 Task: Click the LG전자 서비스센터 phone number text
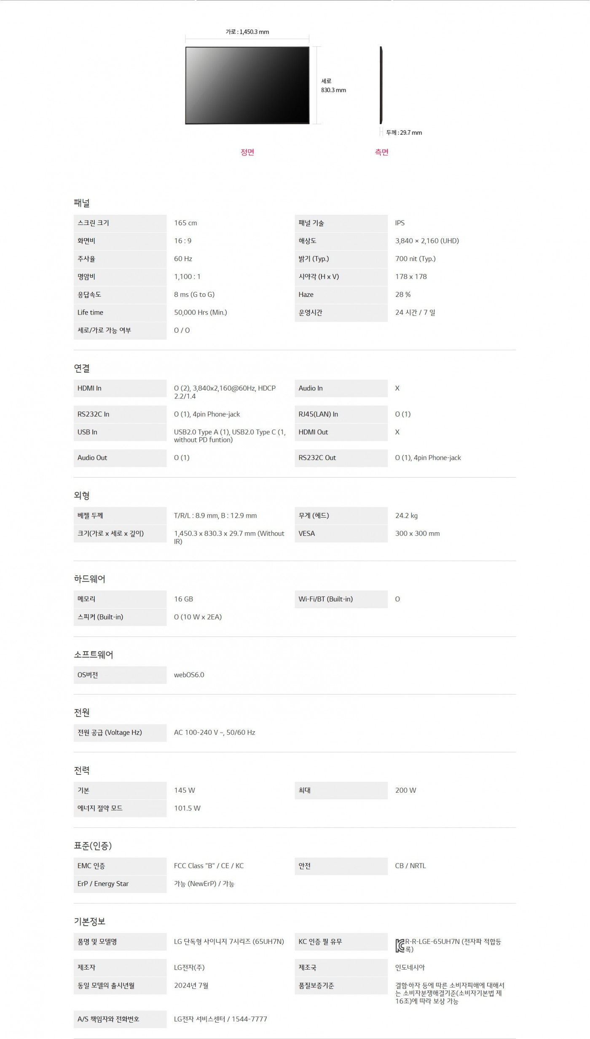[220, 1019]
